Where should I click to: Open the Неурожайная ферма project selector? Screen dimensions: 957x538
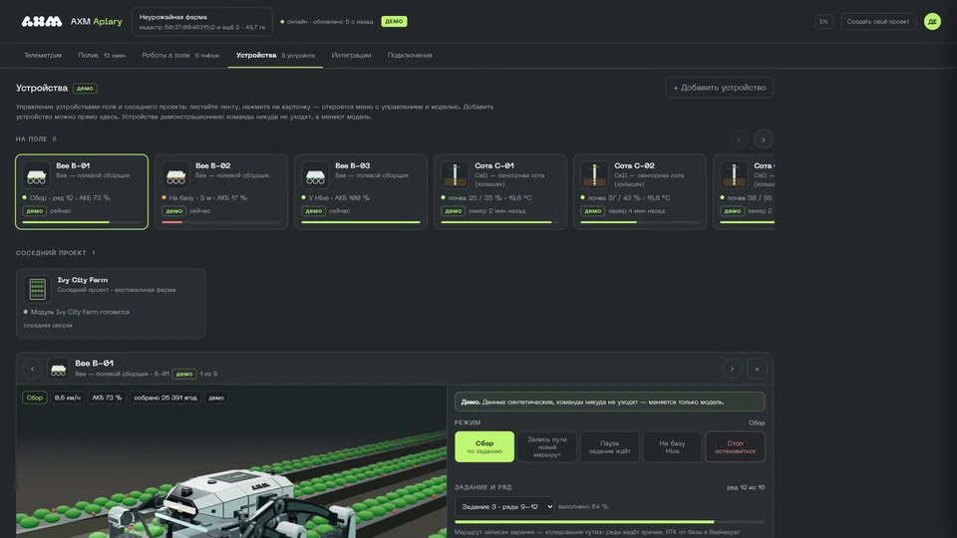point(202,21)
